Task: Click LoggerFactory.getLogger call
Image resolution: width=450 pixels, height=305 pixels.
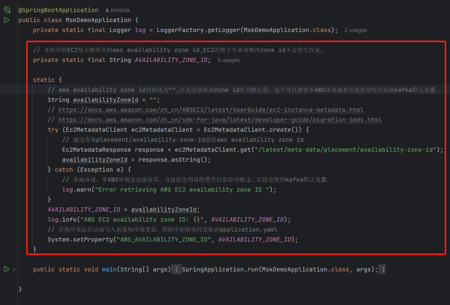Action: [198, 30]
